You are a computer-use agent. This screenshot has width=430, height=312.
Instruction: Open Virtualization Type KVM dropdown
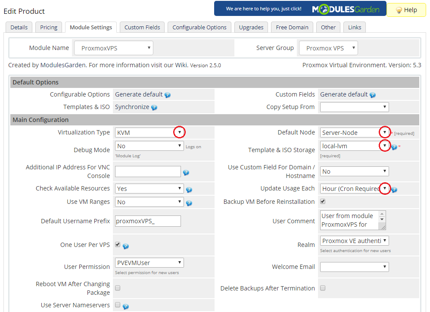click(149, 132)
